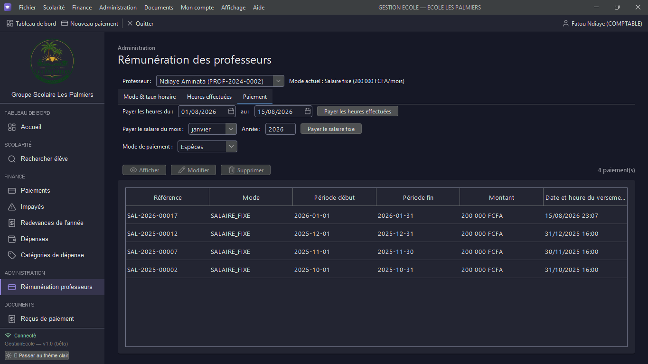This screenshot has height=364, width=648.
Task: Open the Affichage menu
Action: tap(233, 7)
